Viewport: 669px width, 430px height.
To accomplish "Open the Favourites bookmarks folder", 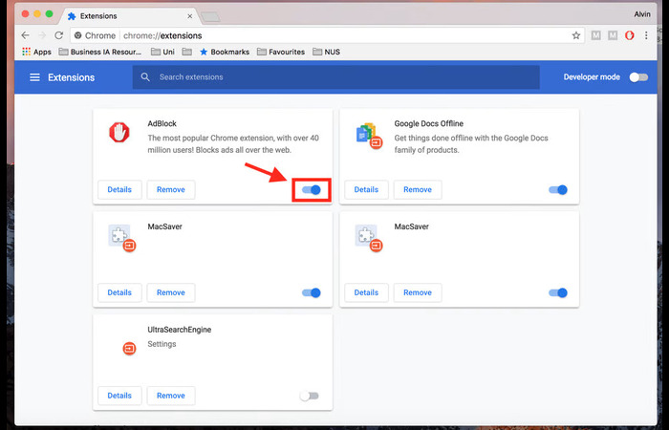I will point(281,52).
